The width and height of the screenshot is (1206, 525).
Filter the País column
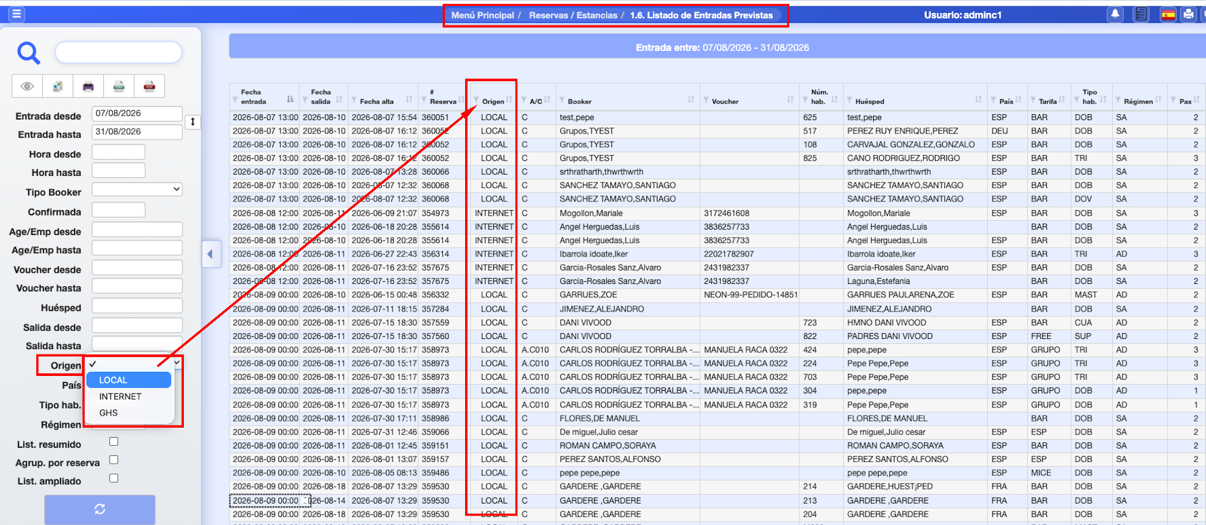pyautogui.click(x=994, y=101)
